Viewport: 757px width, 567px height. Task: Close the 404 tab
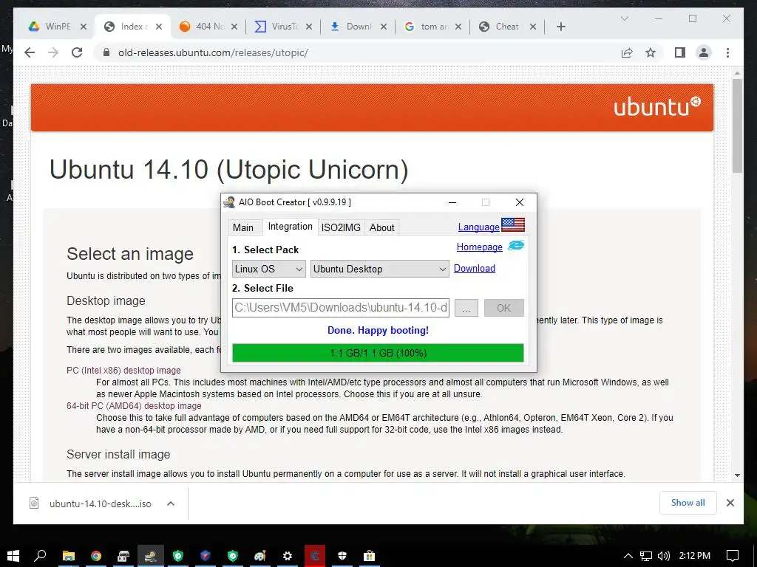click(234, 27)
